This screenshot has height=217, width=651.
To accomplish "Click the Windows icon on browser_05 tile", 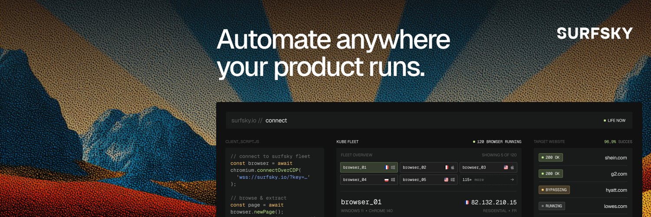I will coord(453,179).
